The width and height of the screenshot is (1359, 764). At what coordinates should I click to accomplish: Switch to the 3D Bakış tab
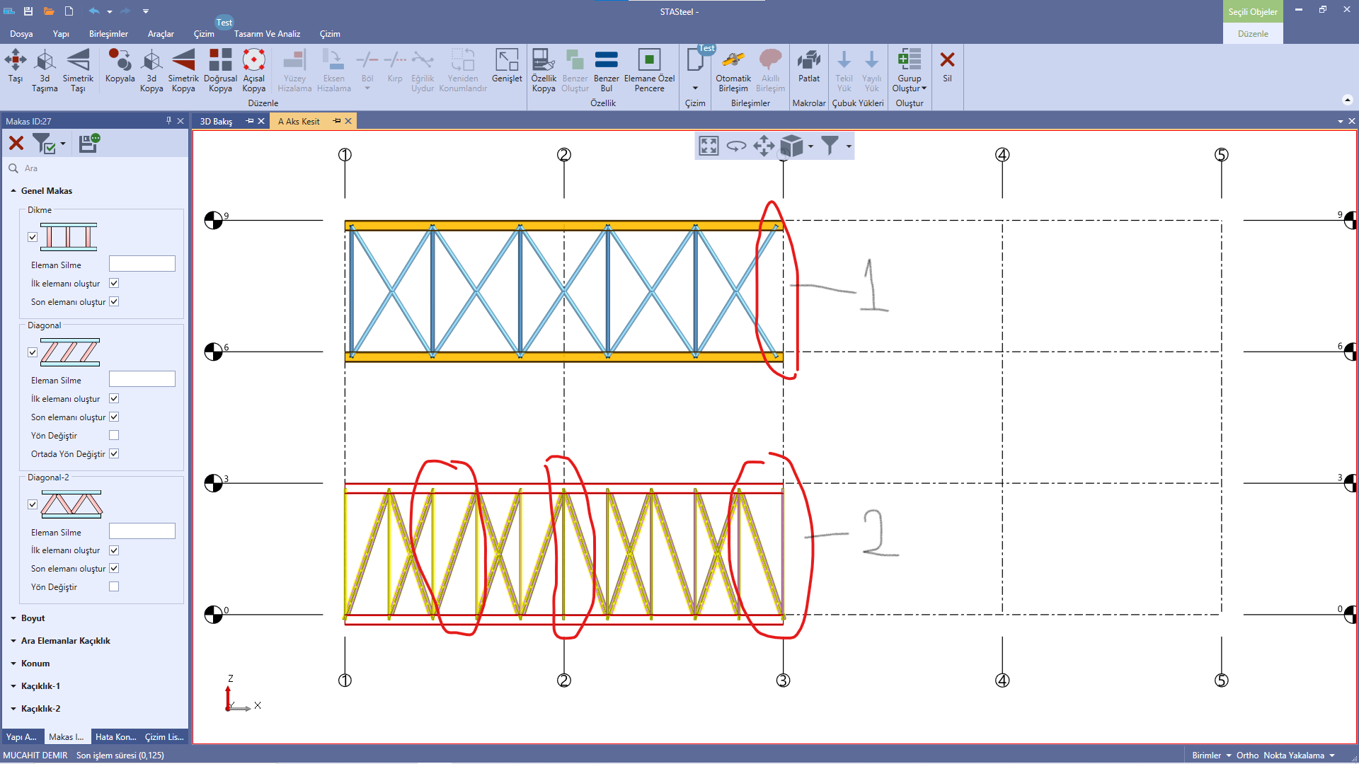coord(216,122)
